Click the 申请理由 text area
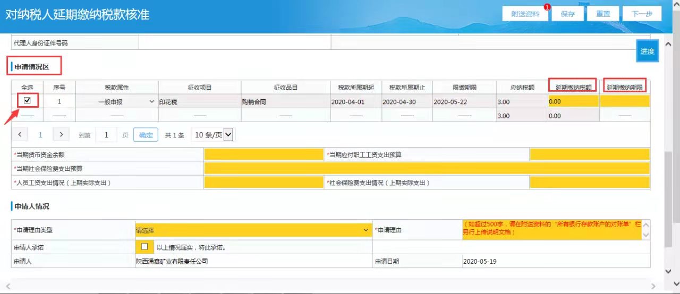680x294 pixels. (x=552, y=230)
